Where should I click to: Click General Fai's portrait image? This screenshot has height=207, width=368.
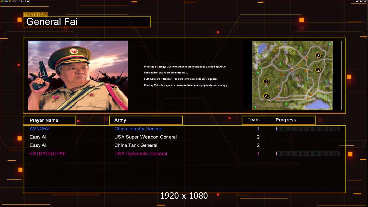click(x=78, y=76)
